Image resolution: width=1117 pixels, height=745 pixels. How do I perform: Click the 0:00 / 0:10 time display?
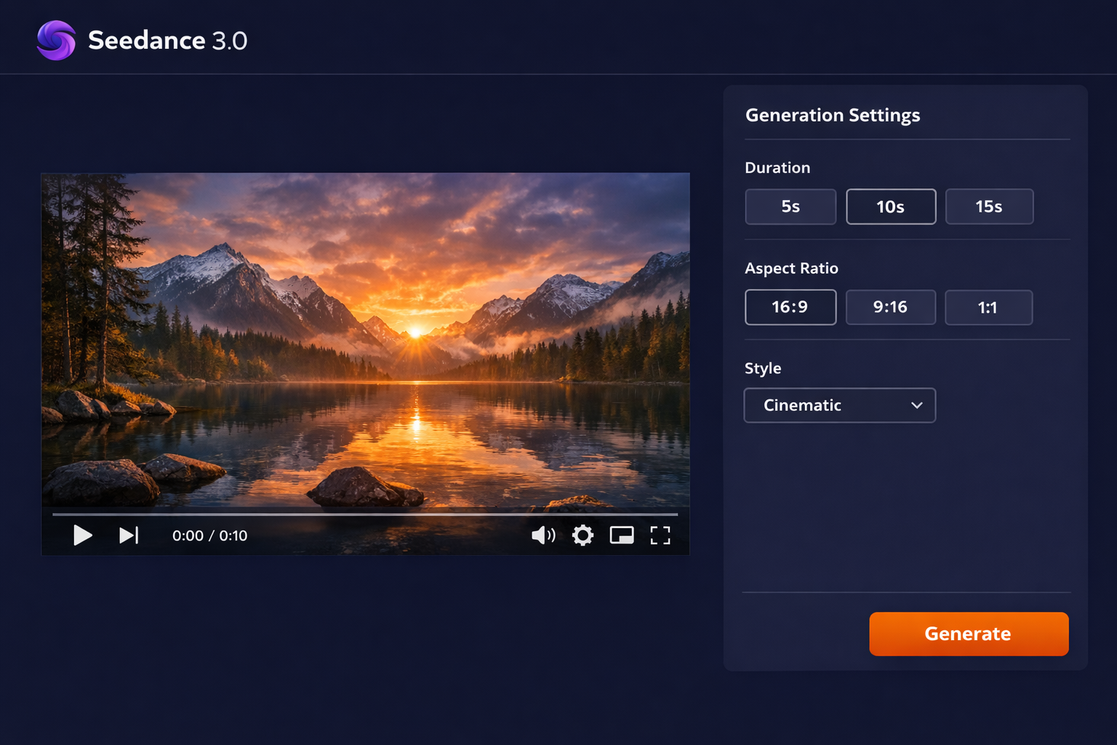(x=209, y=535)
